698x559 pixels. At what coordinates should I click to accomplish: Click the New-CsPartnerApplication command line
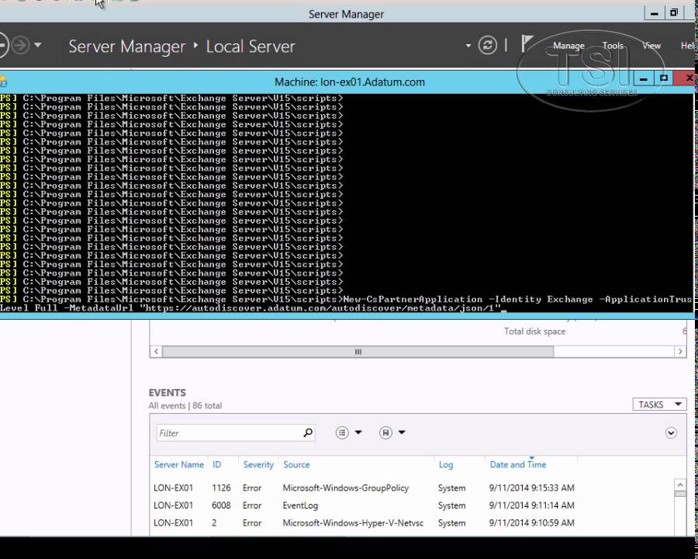click(x=347, y=304)
